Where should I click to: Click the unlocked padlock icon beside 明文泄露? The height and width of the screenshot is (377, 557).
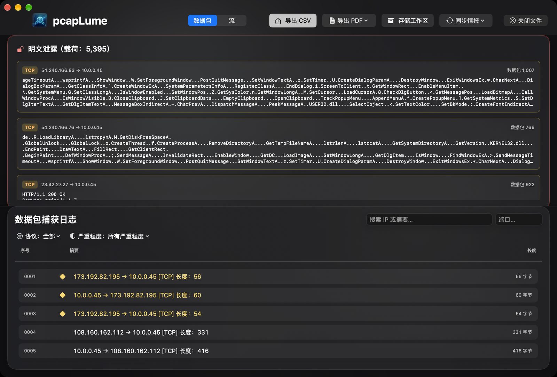tap(21, 49)
